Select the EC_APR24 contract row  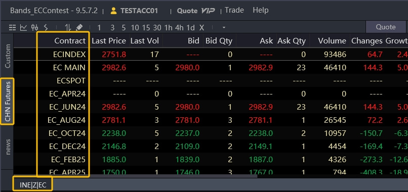211,94
